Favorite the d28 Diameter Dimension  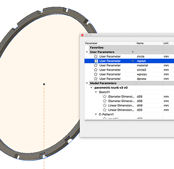pos(105,96)
